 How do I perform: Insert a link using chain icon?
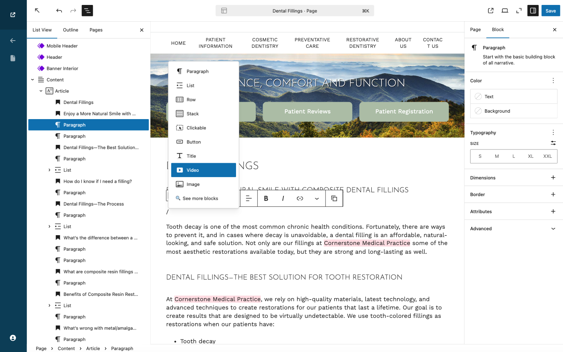coord(300,198)
